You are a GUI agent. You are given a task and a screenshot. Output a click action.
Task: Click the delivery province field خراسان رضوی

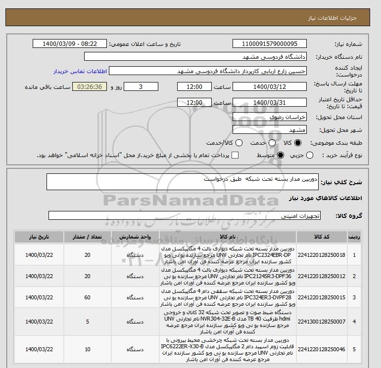click(x=270, y=117)
